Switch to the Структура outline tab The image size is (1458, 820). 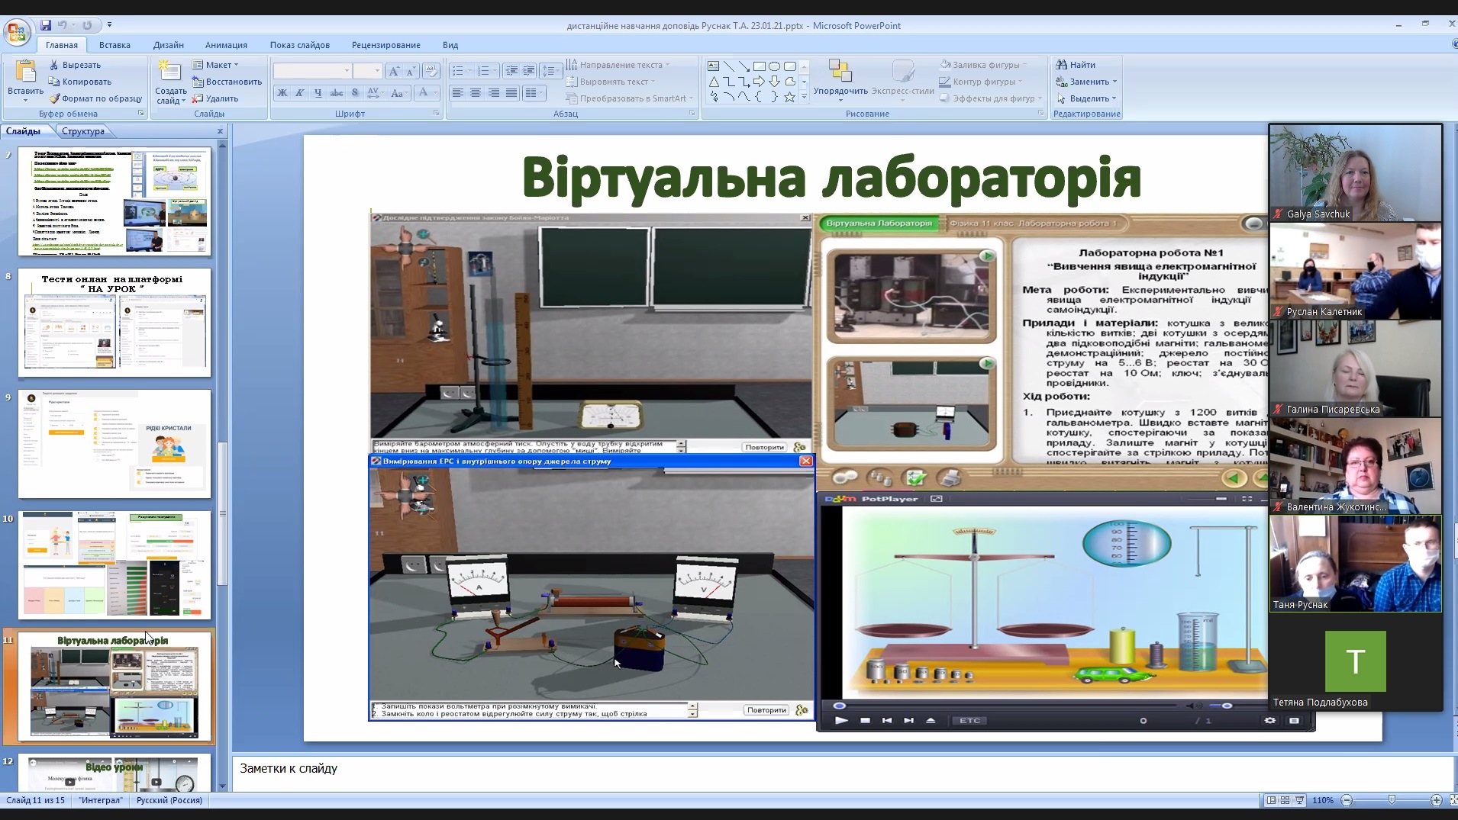tap(83, 131)
